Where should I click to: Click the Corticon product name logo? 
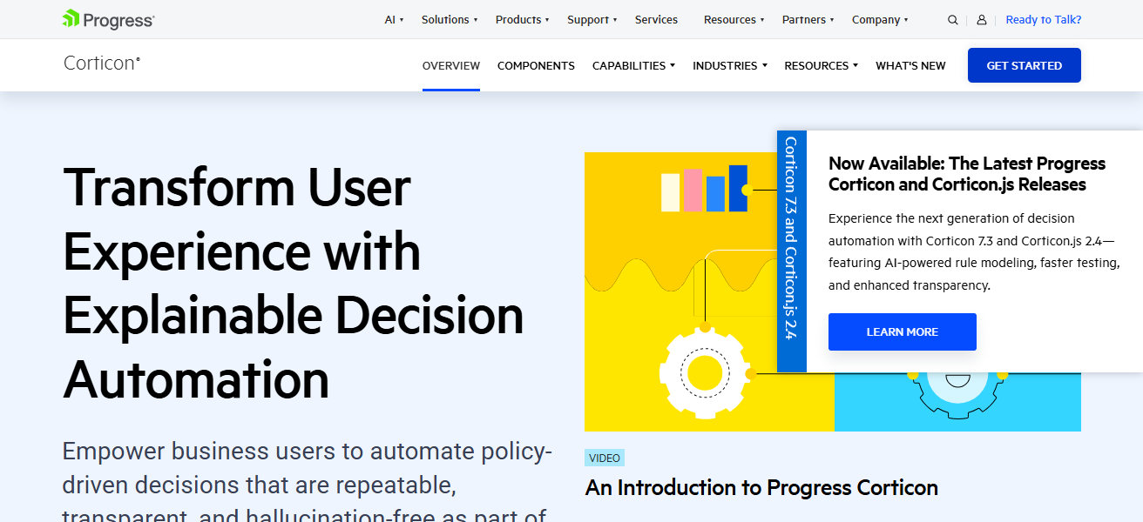coord(102,64)
